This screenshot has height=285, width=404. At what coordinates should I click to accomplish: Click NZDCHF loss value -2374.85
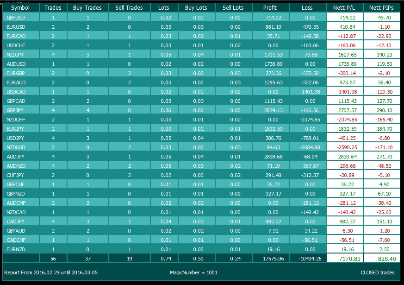click(x=310, y=120)
